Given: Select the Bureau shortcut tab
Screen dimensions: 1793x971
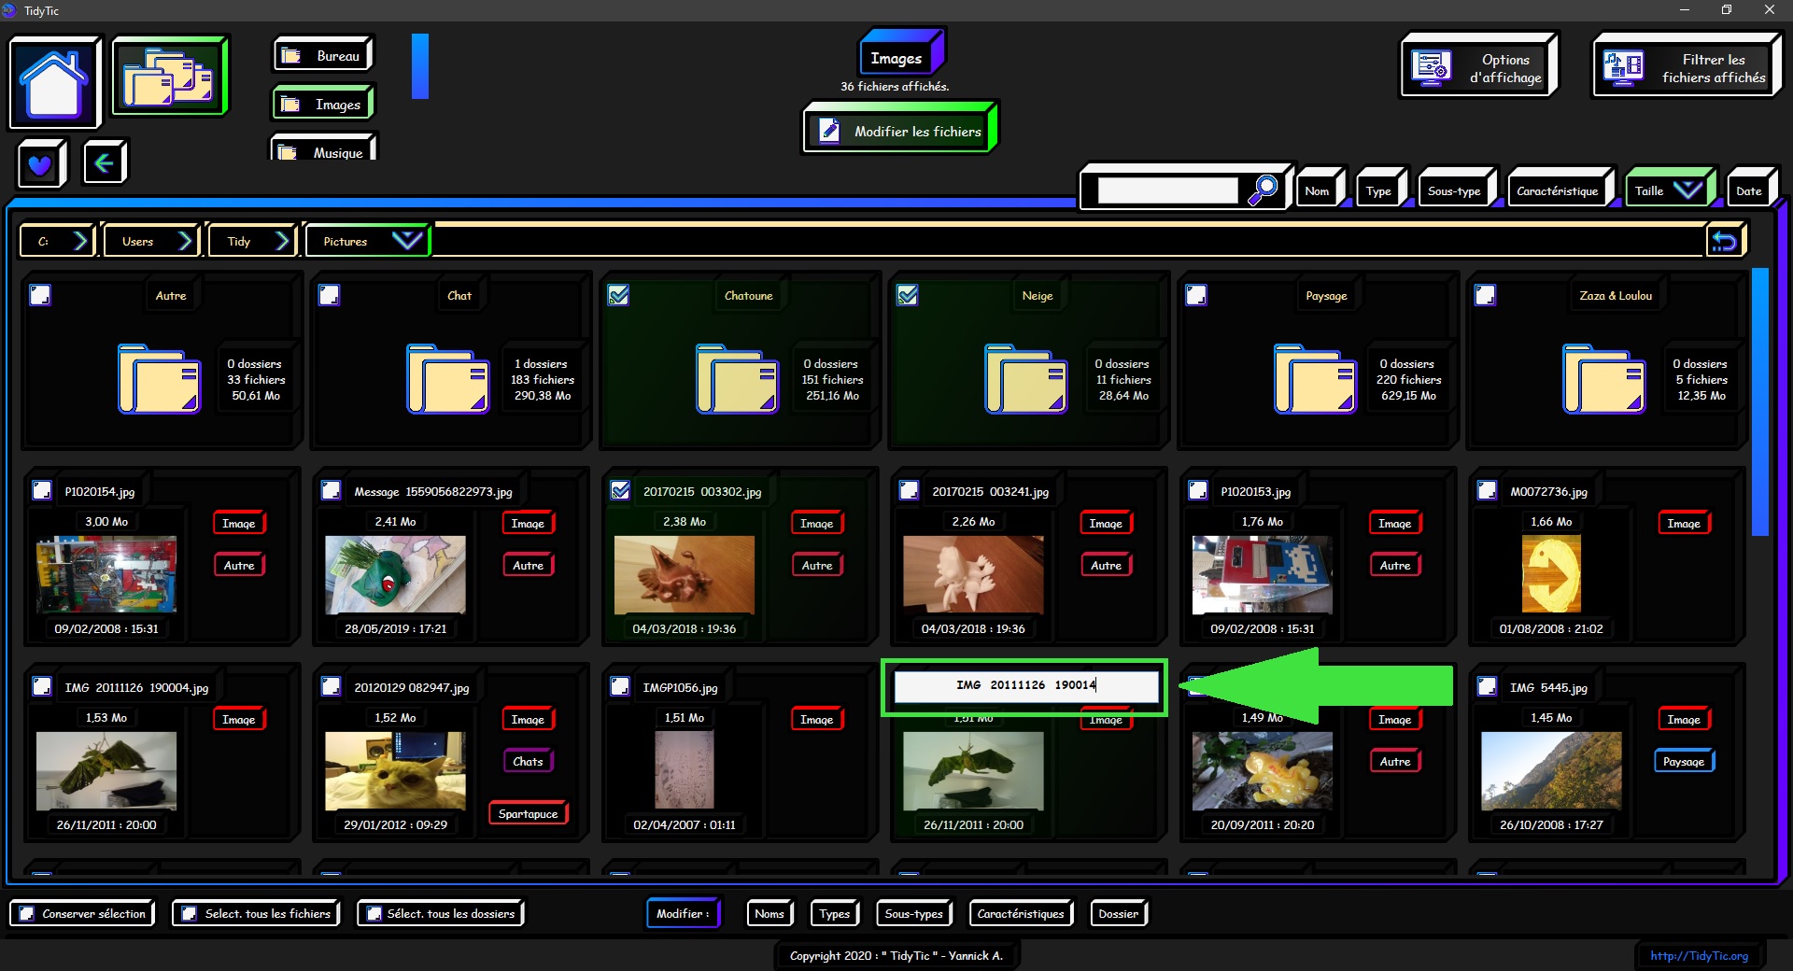Looking at the screenshot, I should pyautogui.click(x=323, y=56).
